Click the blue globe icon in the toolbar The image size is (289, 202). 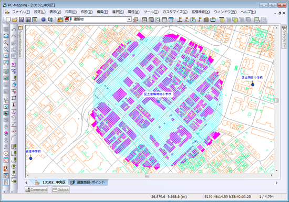43,19
